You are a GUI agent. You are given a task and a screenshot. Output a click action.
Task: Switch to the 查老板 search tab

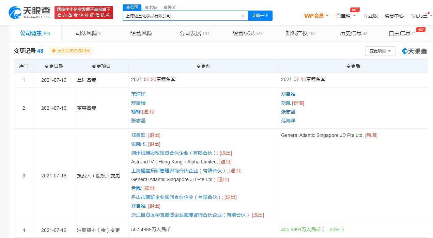coord(151,7)
